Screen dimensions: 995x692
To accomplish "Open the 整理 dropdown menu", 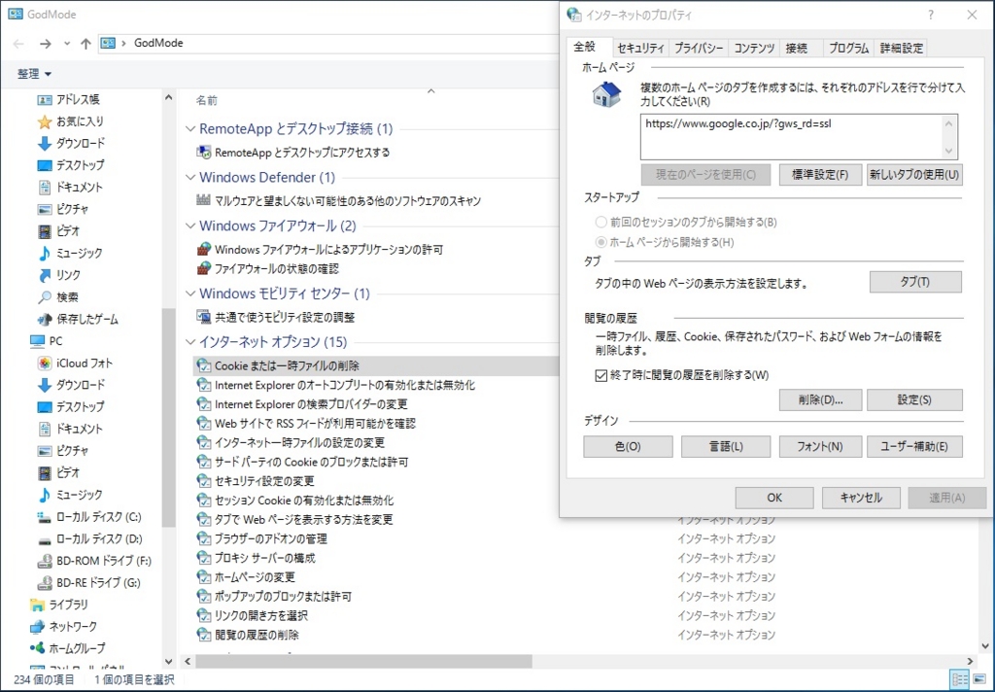I will (x=34, y=74).
